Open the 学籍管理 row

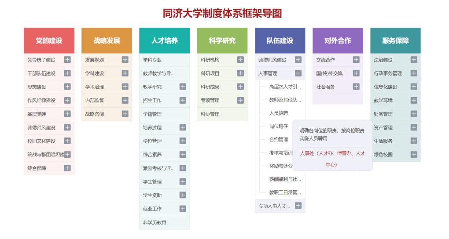(x=164, y=114)
